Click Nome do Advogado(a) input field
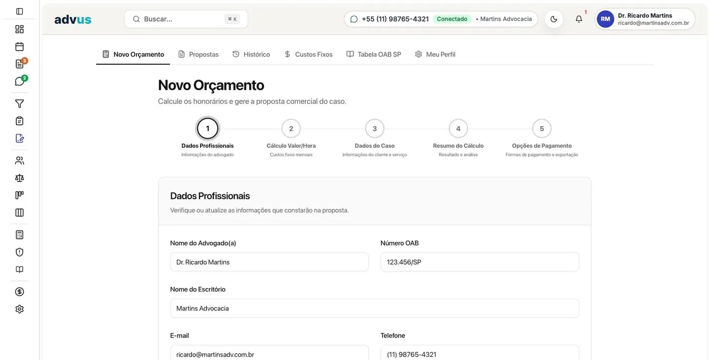 pyautogui.click(x=270, y=262)
